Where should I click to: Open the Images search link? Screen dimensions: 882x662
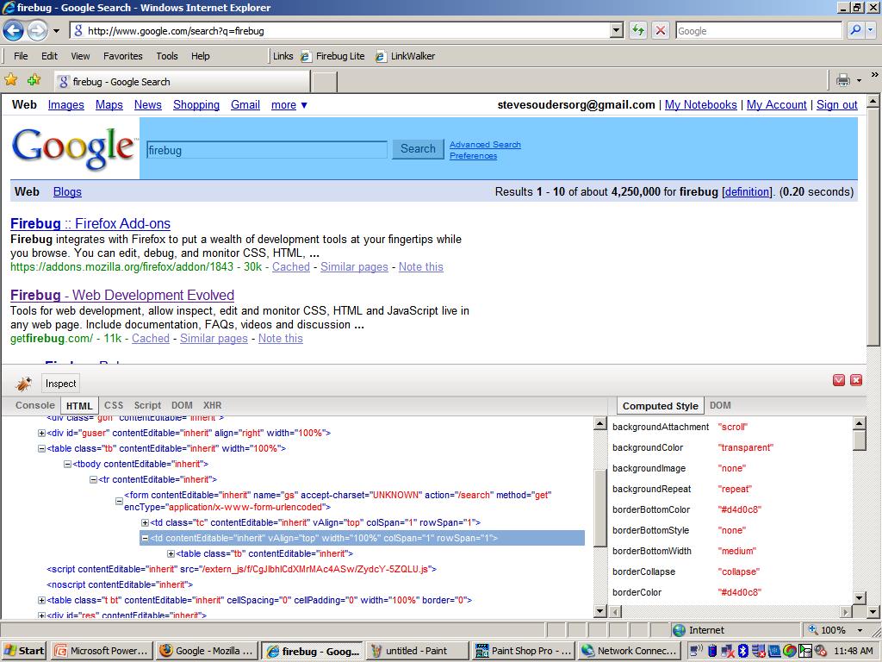(x=65, y=104)
